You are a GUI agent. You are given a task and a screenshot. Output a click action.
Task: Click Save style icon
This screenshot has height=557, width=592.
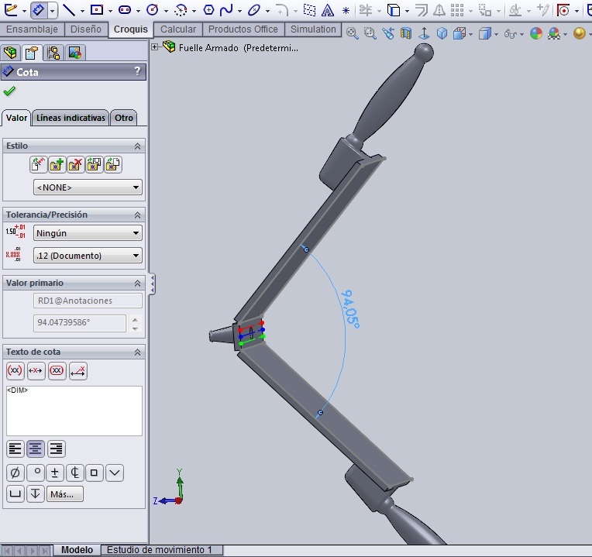[x=94, y=164]
